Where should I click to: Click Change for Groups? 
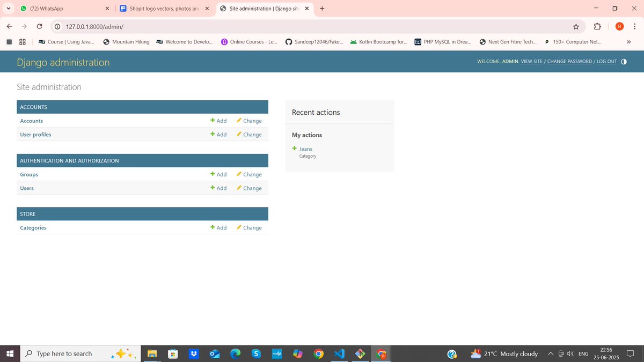click(249, 174)
